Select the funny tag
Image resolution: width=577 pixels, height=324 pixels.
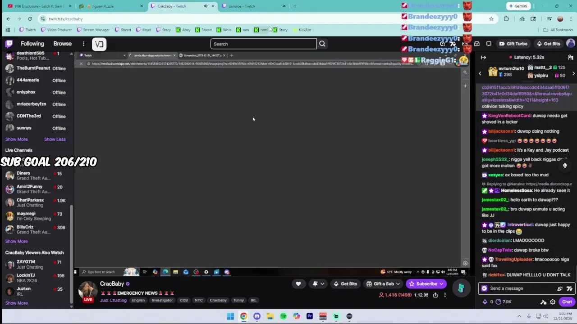click(x=239, y=300)
